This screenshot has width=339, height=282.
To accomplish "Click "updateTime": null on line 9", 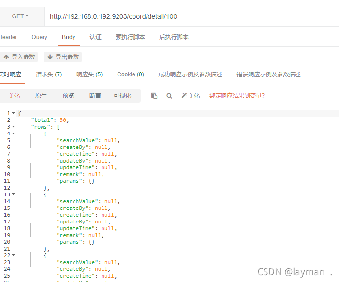I will 87,167.
